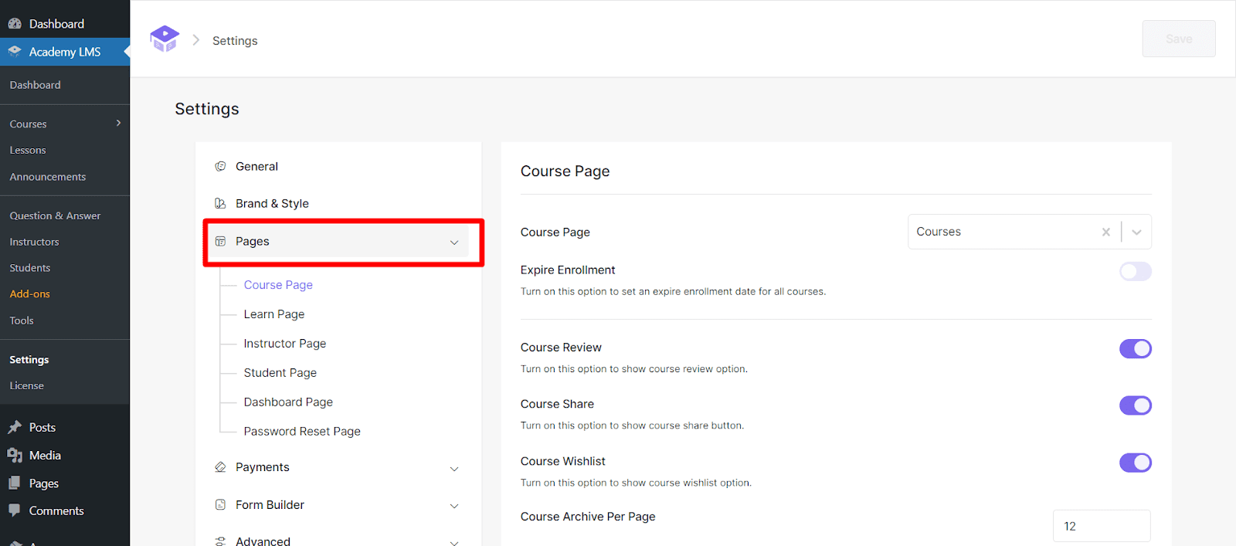Open the Course Page dropdown arrow
Image resolution: width=1236 pixels, height=546 pixels.
click(1136, 232)
